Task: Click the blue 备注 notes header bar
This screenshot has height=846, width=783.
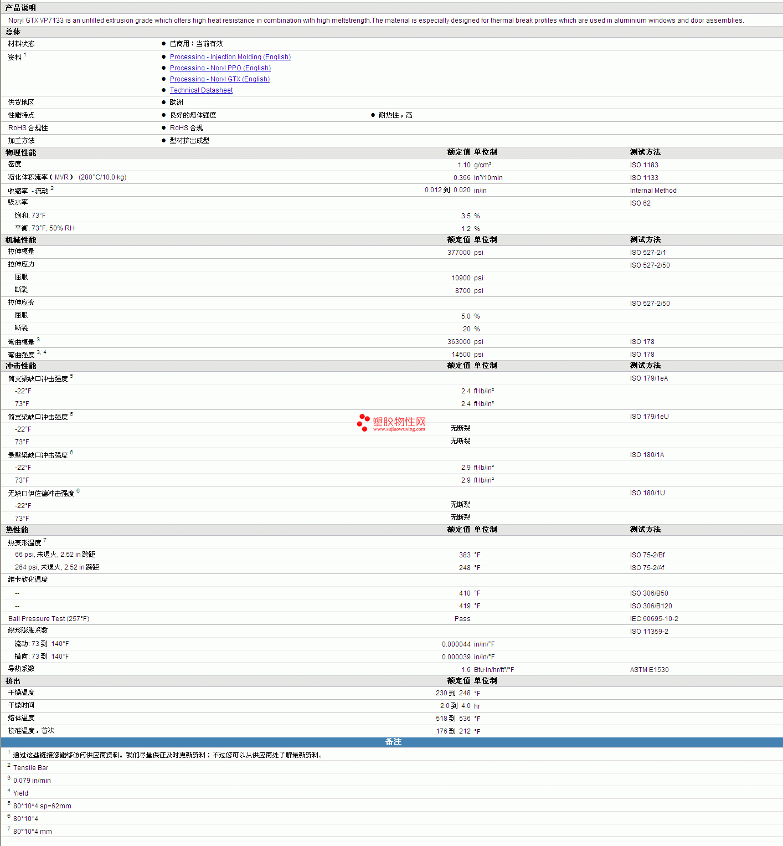Action: [391, 742]
